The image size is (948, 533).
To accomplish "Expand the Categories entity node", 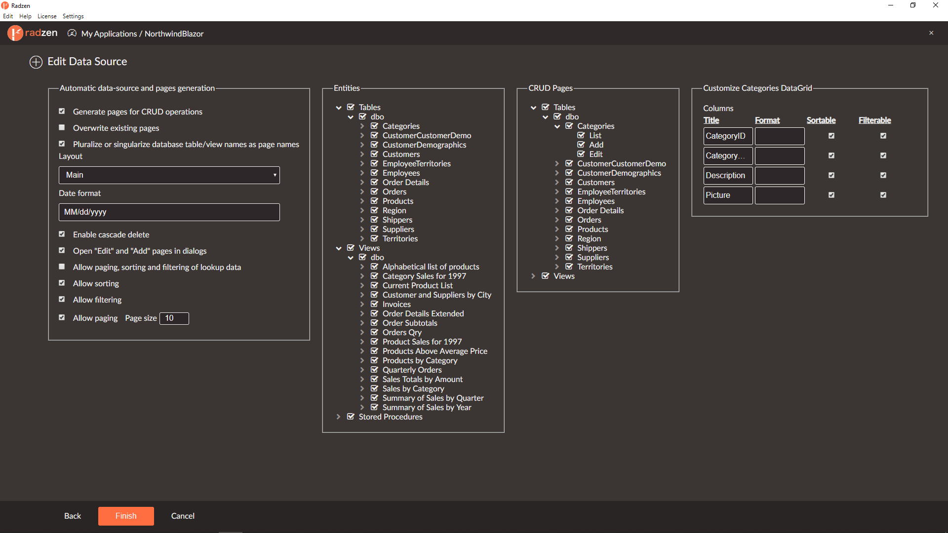I will pos(362,126).
